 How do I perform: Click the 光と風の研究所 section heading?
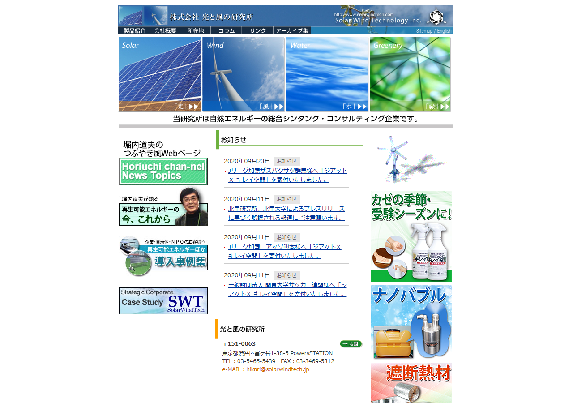242,329
